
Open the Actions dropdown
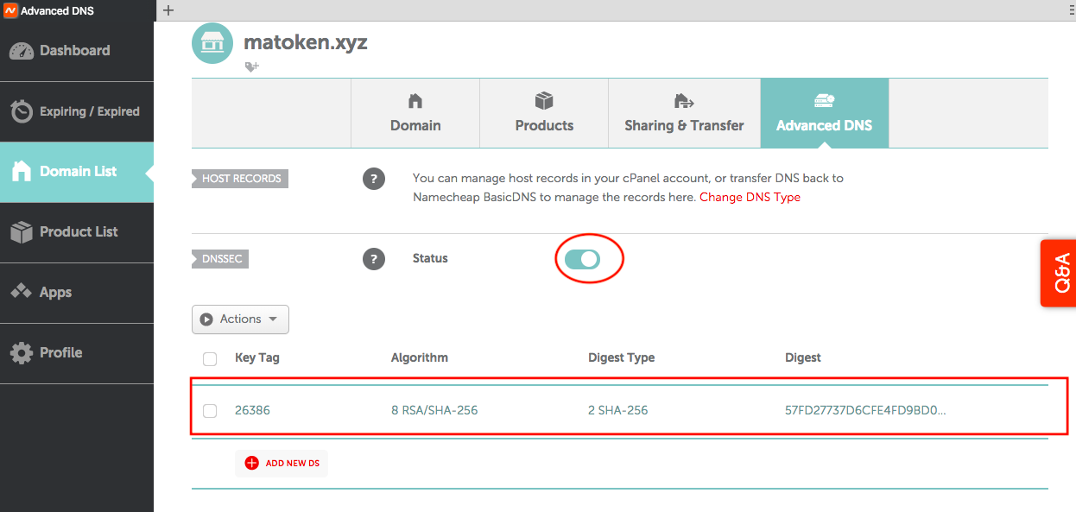[240, 319]
